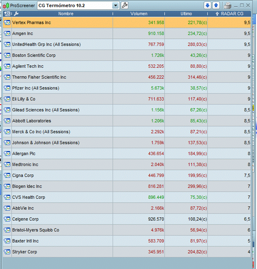Open chart icon for Amgen Inc
257x269 pixels.
(x=7, y=34)
